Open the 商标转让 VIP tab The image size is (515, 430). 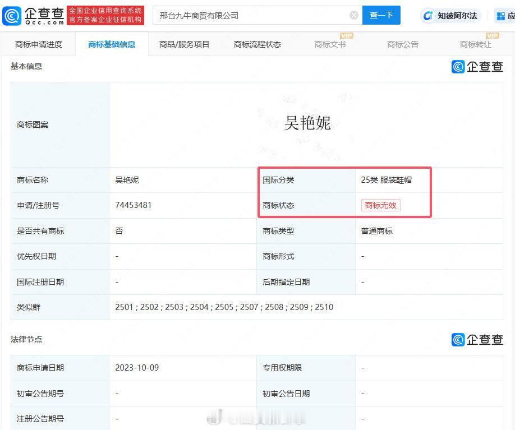[476, 44]
